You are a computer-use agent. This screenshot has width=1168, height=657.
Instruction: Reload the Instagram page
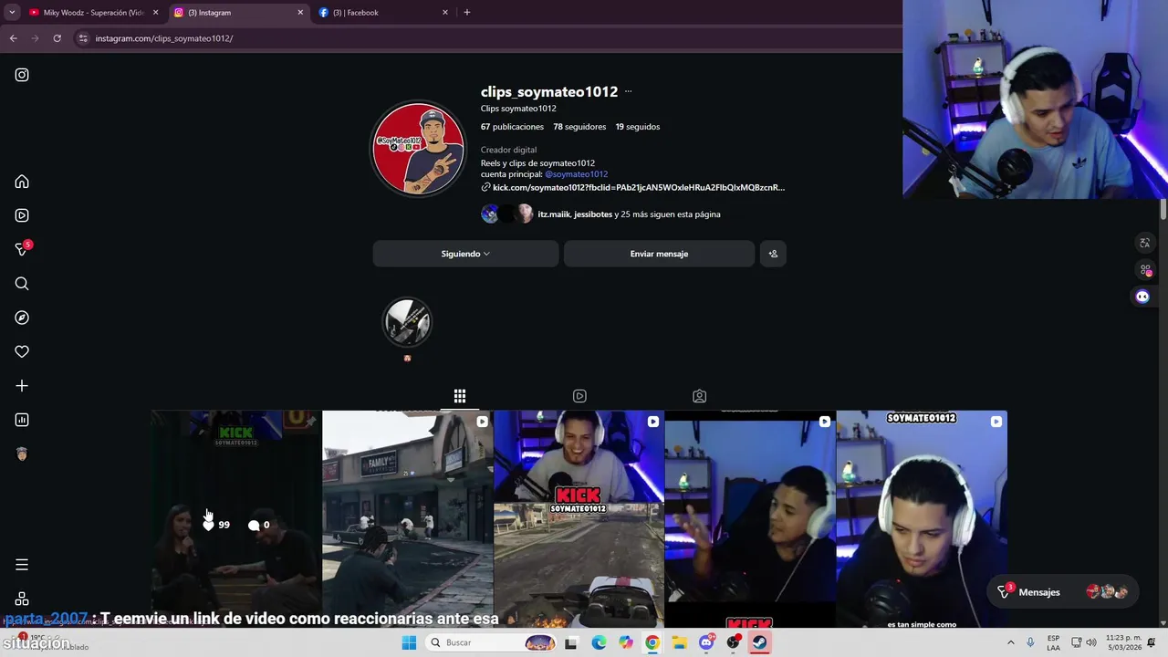57,38
